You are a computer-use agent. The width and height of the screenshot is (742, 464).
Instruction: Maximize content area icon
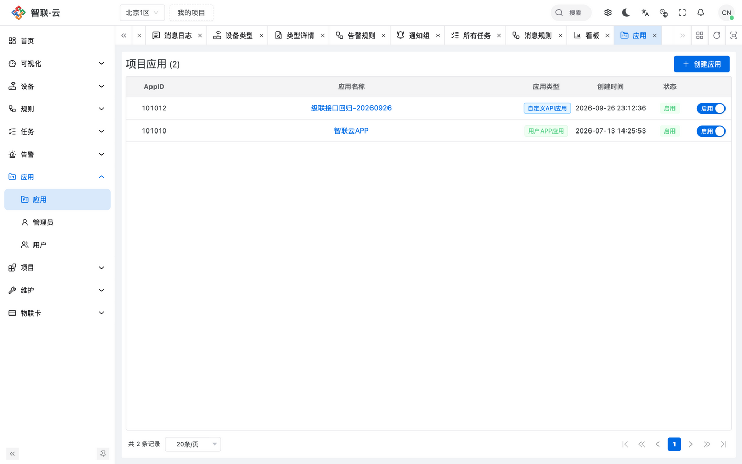[734, 36]
